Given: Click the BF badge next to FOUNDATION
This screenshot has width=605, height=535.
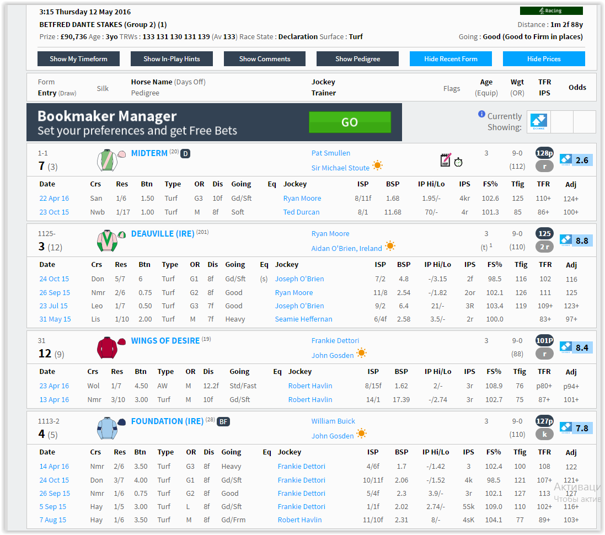Looking at the screenshot, I should tap(223, 421).
